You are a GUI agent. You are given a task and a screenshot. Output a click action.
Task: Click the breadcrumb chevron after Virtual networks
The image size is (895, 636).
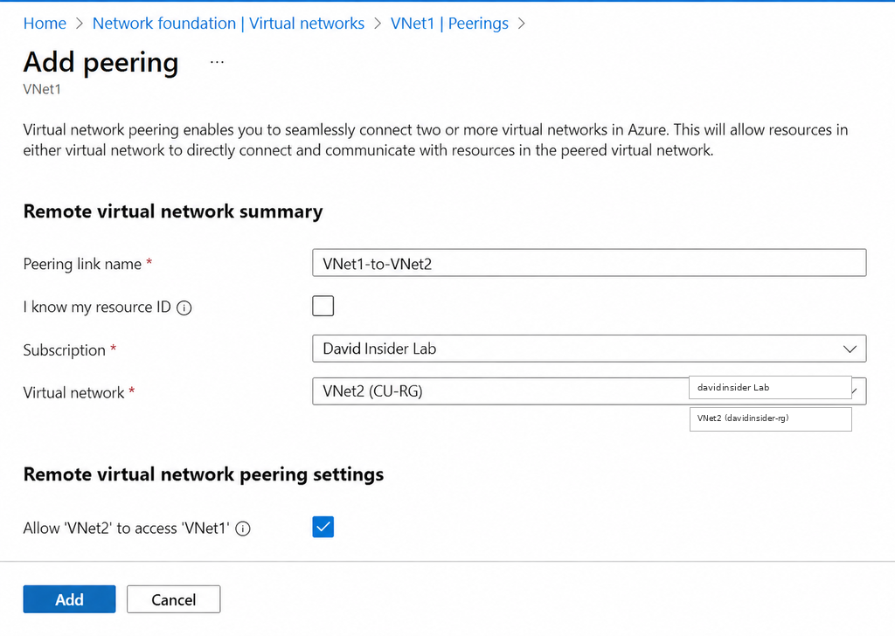click(378, 24)
